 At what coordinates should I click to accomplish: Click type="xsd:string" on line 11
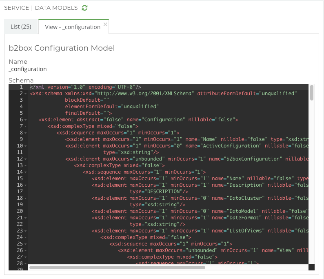128,152
